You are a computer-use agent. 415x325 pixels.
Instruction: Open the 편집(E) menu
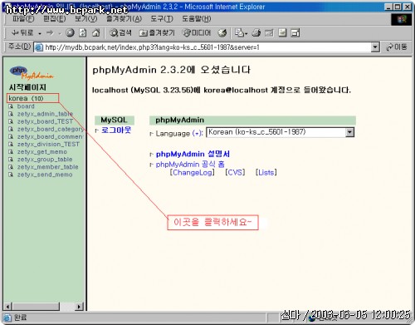55,19
